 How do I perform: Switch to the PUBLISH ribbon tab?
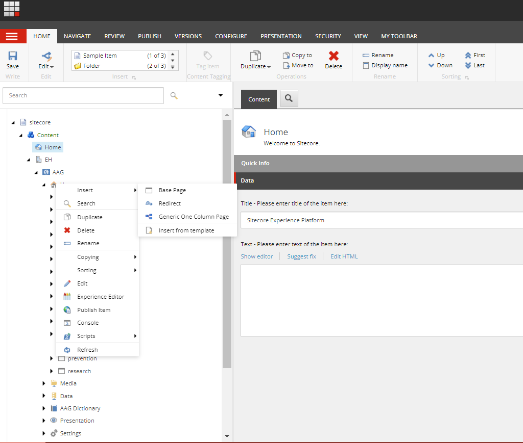click(x=150, y=36)
